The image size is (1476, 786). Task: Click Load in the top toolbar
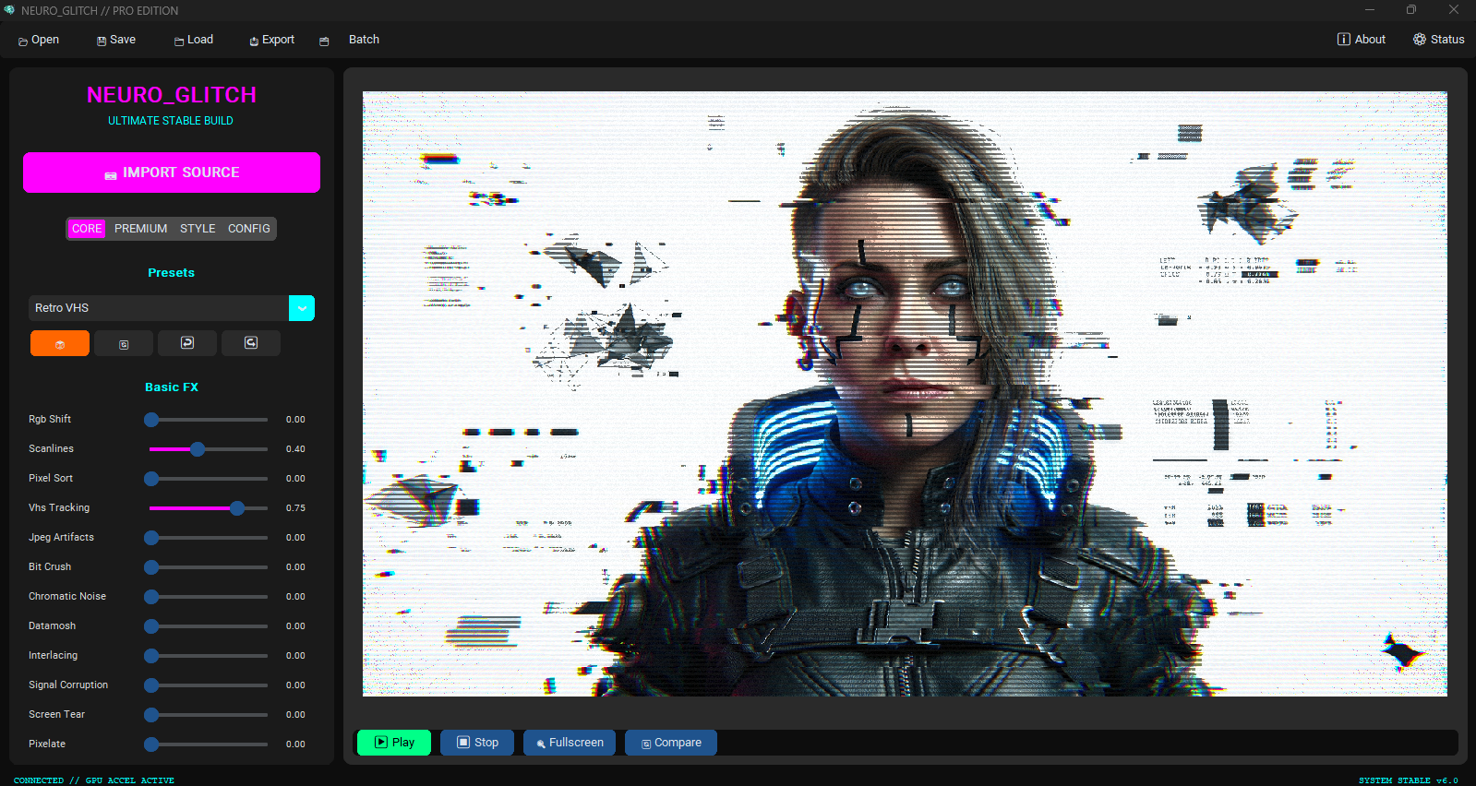click(x=194, y=40)
